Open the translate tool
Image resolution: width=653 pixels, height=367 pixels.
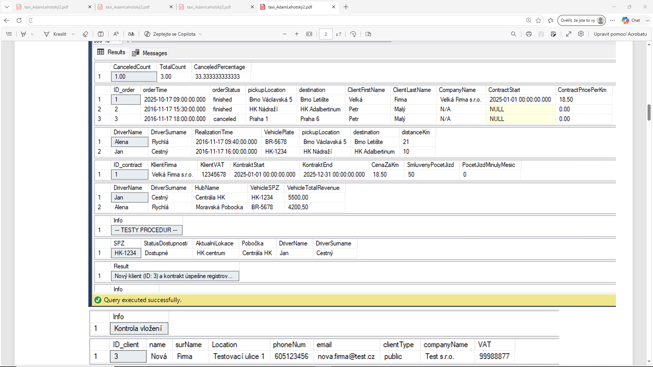(x=131, y=34)
